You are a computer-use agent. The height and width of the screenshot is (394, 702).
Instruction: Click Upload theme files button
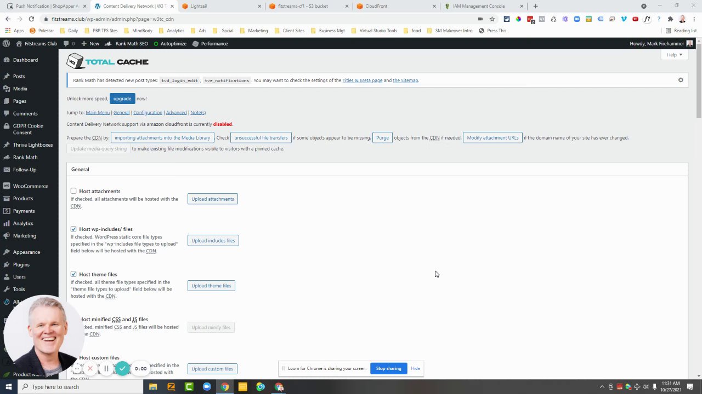(x=211, y=286)
